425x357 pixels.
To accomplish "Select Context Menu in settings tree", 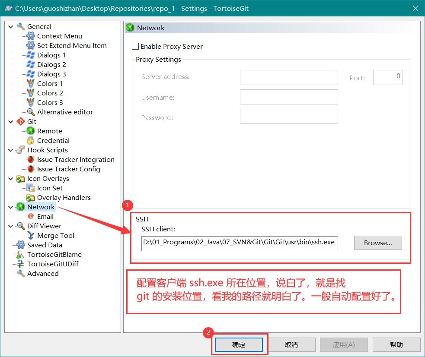I will [59, 36].
